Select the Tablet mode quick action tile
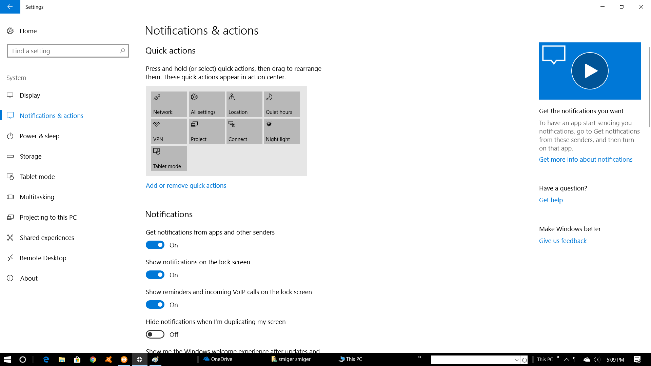This screenshot has height=366, width=651. (x=169, y=158)
